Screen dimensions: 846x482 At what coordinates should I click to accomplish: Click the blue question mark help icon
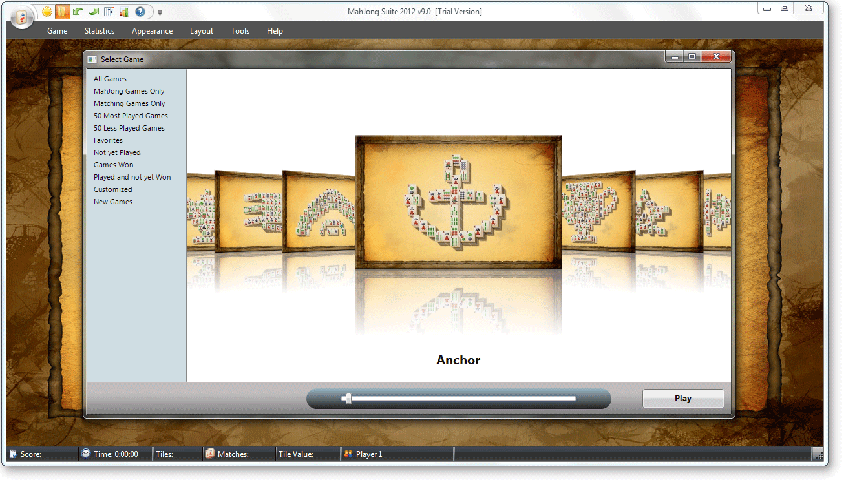pos(140,12)
